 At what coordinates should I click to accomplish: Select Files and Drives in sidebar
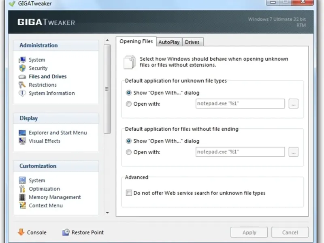(x=47, y=77)
